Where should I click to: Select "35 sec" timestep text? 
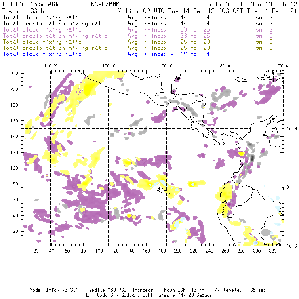click(258, 290)
